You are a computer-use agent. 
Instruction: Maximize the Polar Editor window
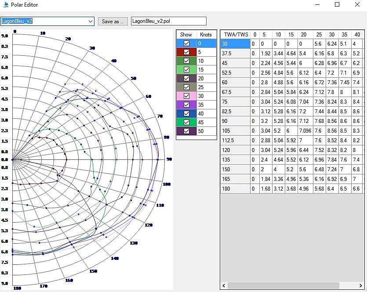[x=337, y=4]
